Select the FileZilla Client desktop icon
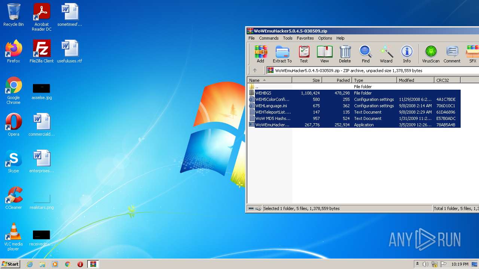Image resolution: width=479 pixels, height=269 pixels. coord(42,52)
